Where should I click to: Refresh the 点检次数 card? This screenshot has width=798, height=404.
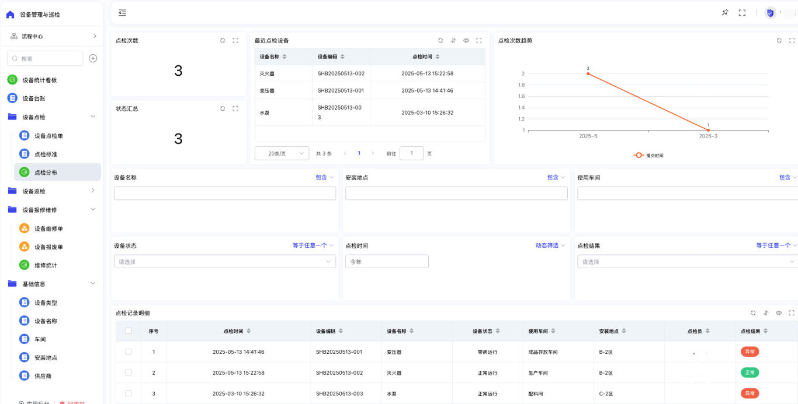pyautogui.click(x=223, y=40)
